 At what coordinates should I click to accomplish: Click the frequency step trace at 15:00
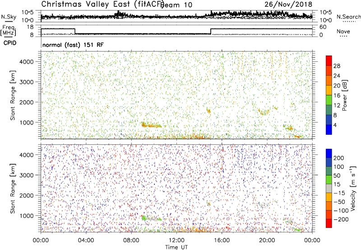pos(211,32)
